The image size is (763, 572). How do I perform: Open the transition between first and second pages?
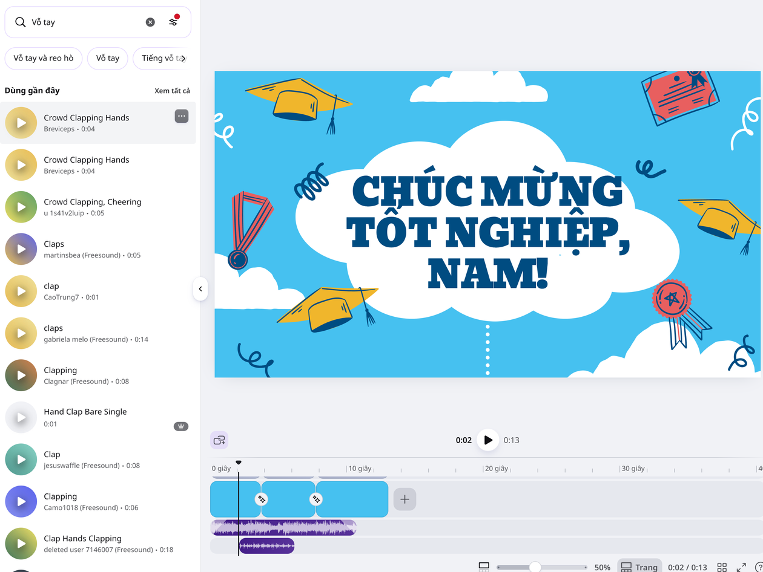tap(261, 499)
